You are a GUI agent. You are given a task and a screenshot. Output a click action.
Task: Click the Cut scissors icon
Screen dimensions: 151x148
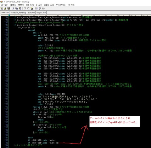(13, 8)
